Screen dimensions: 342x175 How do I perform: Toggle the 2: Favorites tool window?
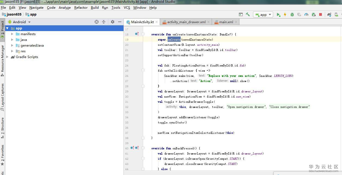pos(2,155)
